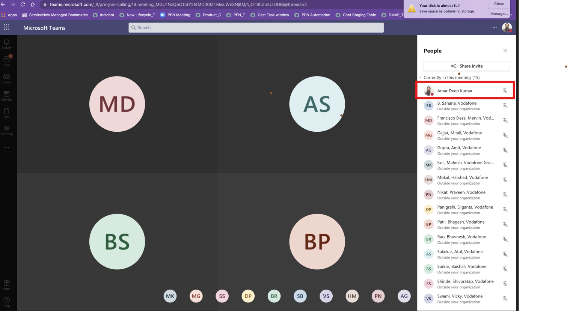Open Apps store in the sidebar bottom
Viewport: 567px width, 311px height.
[x=6, y=285]
